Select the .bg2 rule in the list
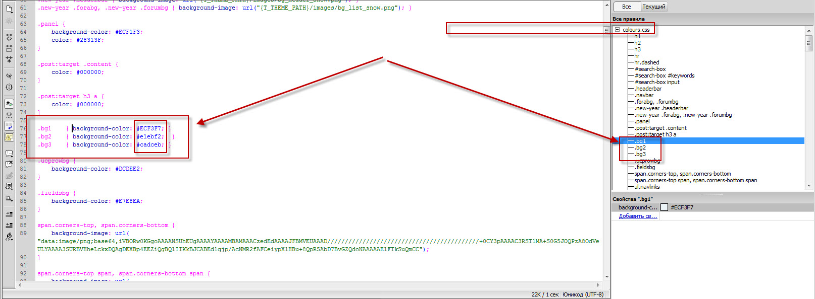 click(x=640, y=147)
